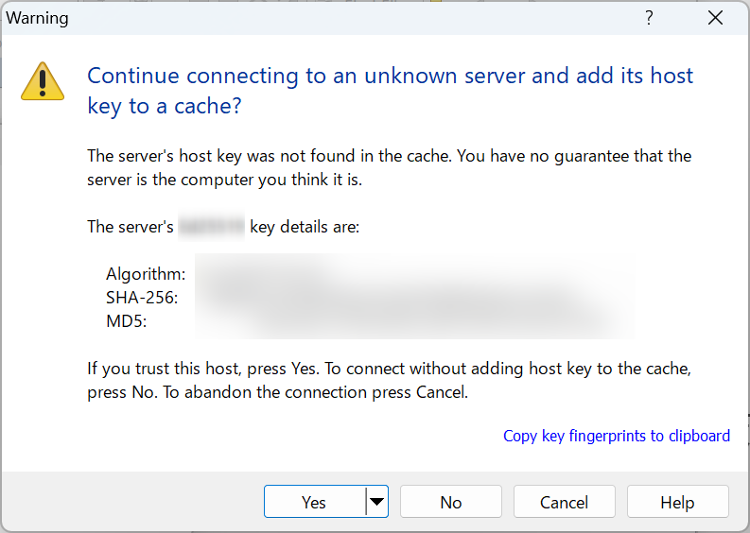Open the Help button at bottom right

[677, 502]
